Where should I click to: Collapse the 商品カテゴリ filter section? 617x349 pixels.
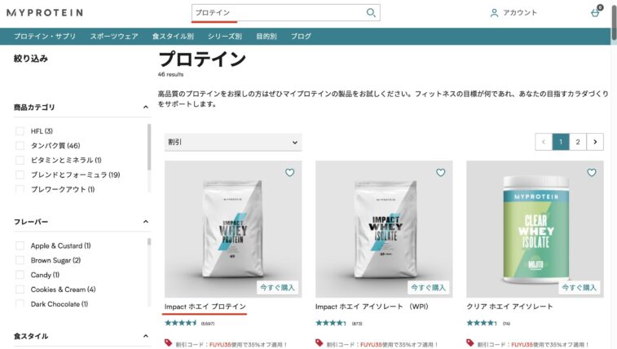click(146, 107)
